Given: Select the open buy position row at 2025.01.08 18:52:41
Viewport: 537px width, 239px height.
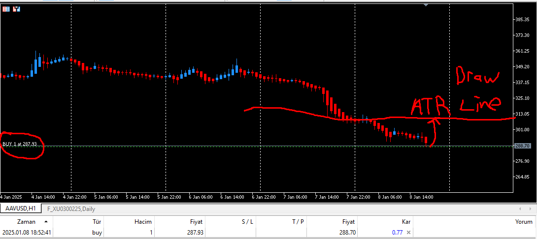Looking at the screenshot, I should click(268, 233).
